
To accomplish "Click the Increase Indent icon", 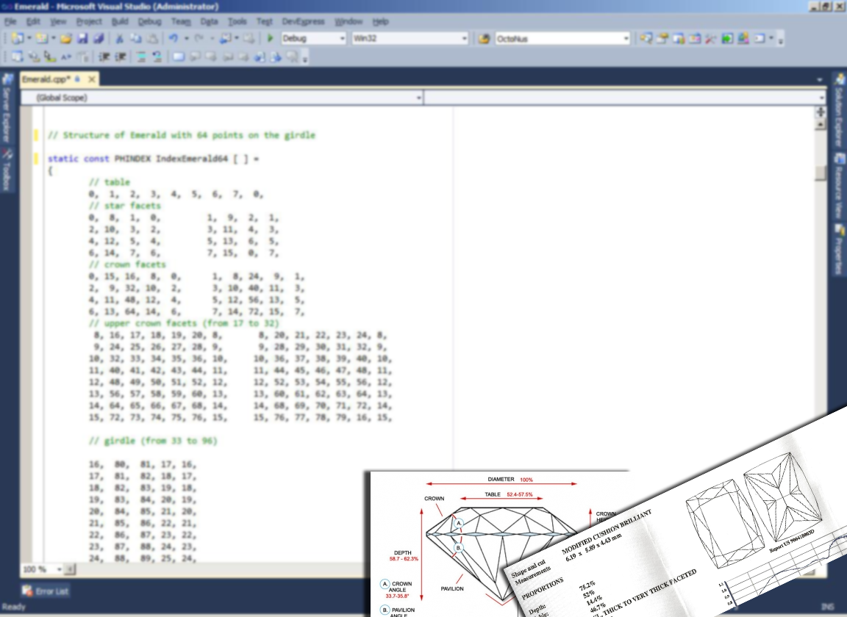I will coord(121,57).
